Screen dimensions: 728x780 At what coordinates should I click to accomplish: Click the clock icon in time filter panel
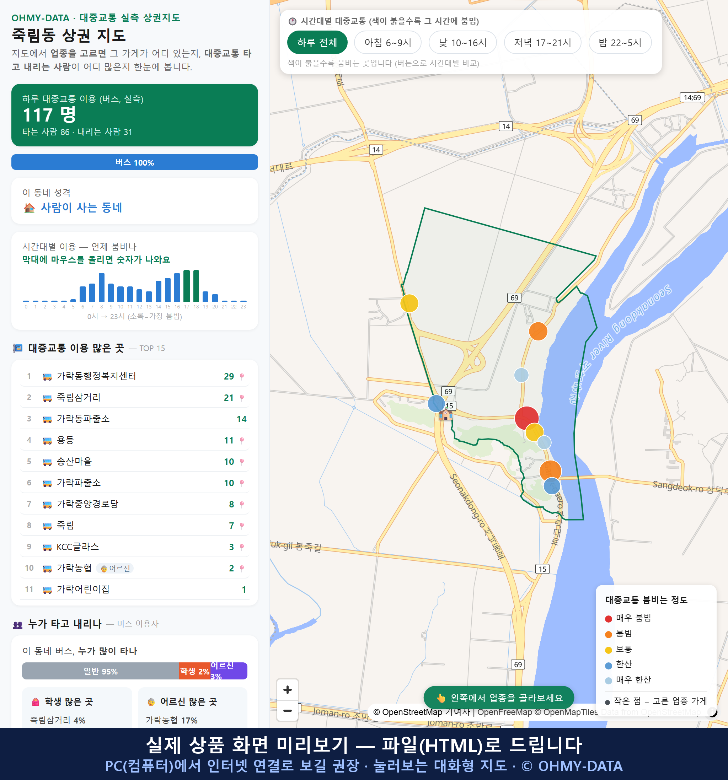coord(293,21)
